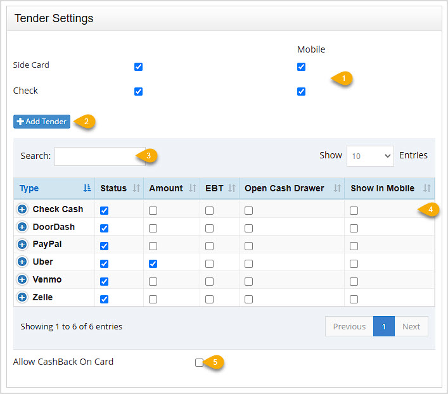
Task: Click the Venmo type name
Action: click(x=47, y=279)
